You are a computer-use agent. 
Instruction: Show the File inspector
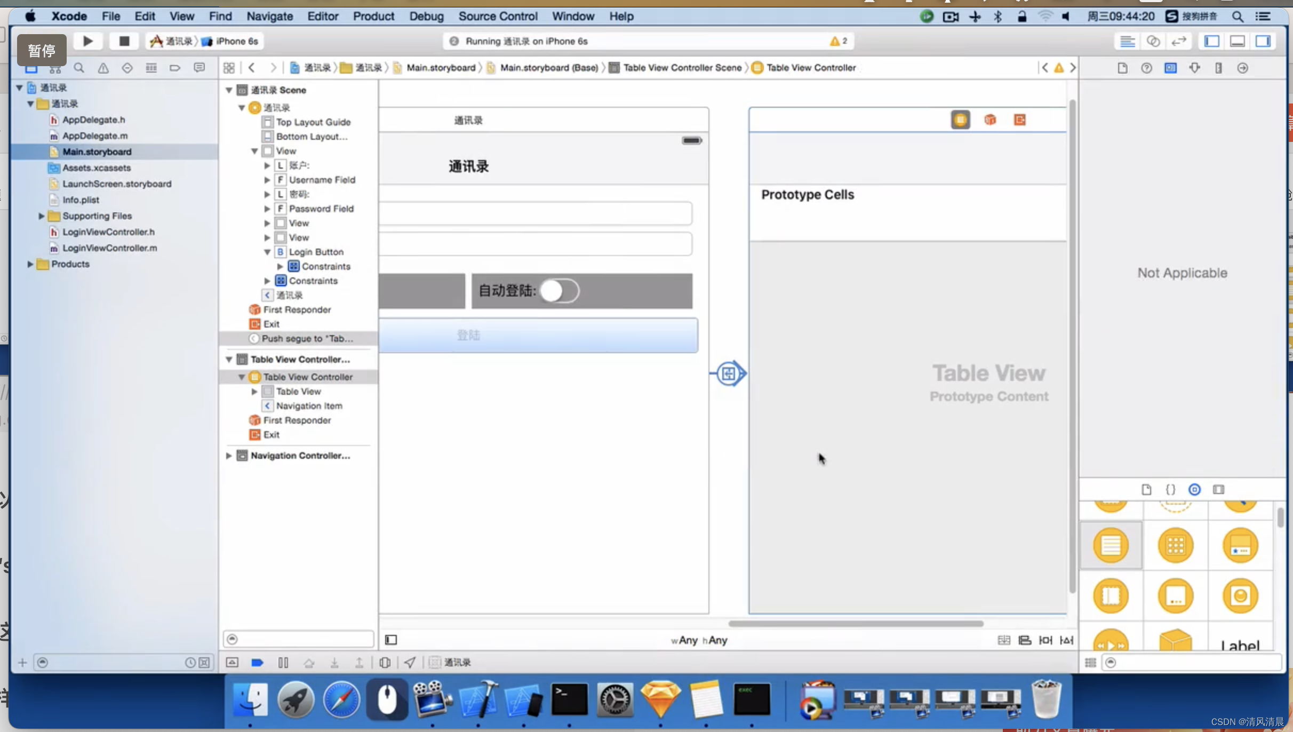1122,68
